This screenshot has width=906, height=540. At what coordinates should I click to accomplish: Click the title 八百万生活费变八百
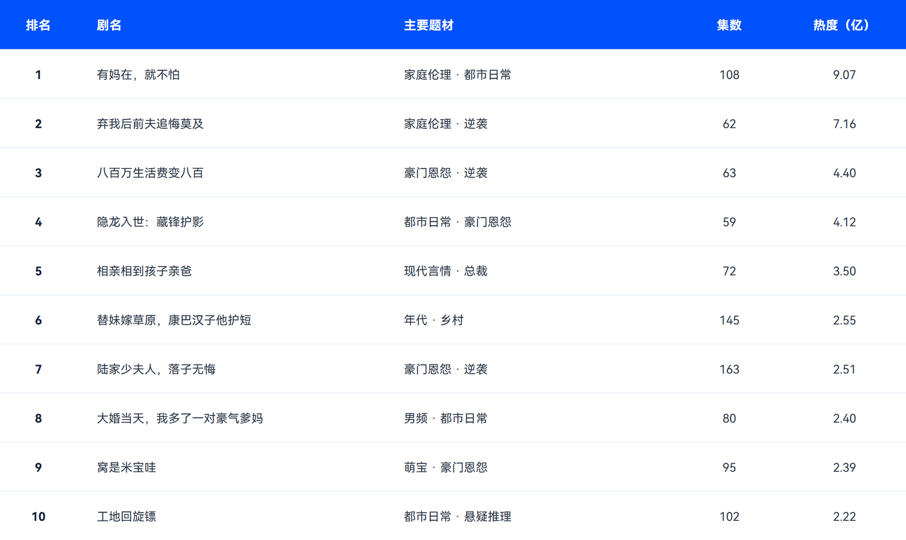[x=150, y=173]
